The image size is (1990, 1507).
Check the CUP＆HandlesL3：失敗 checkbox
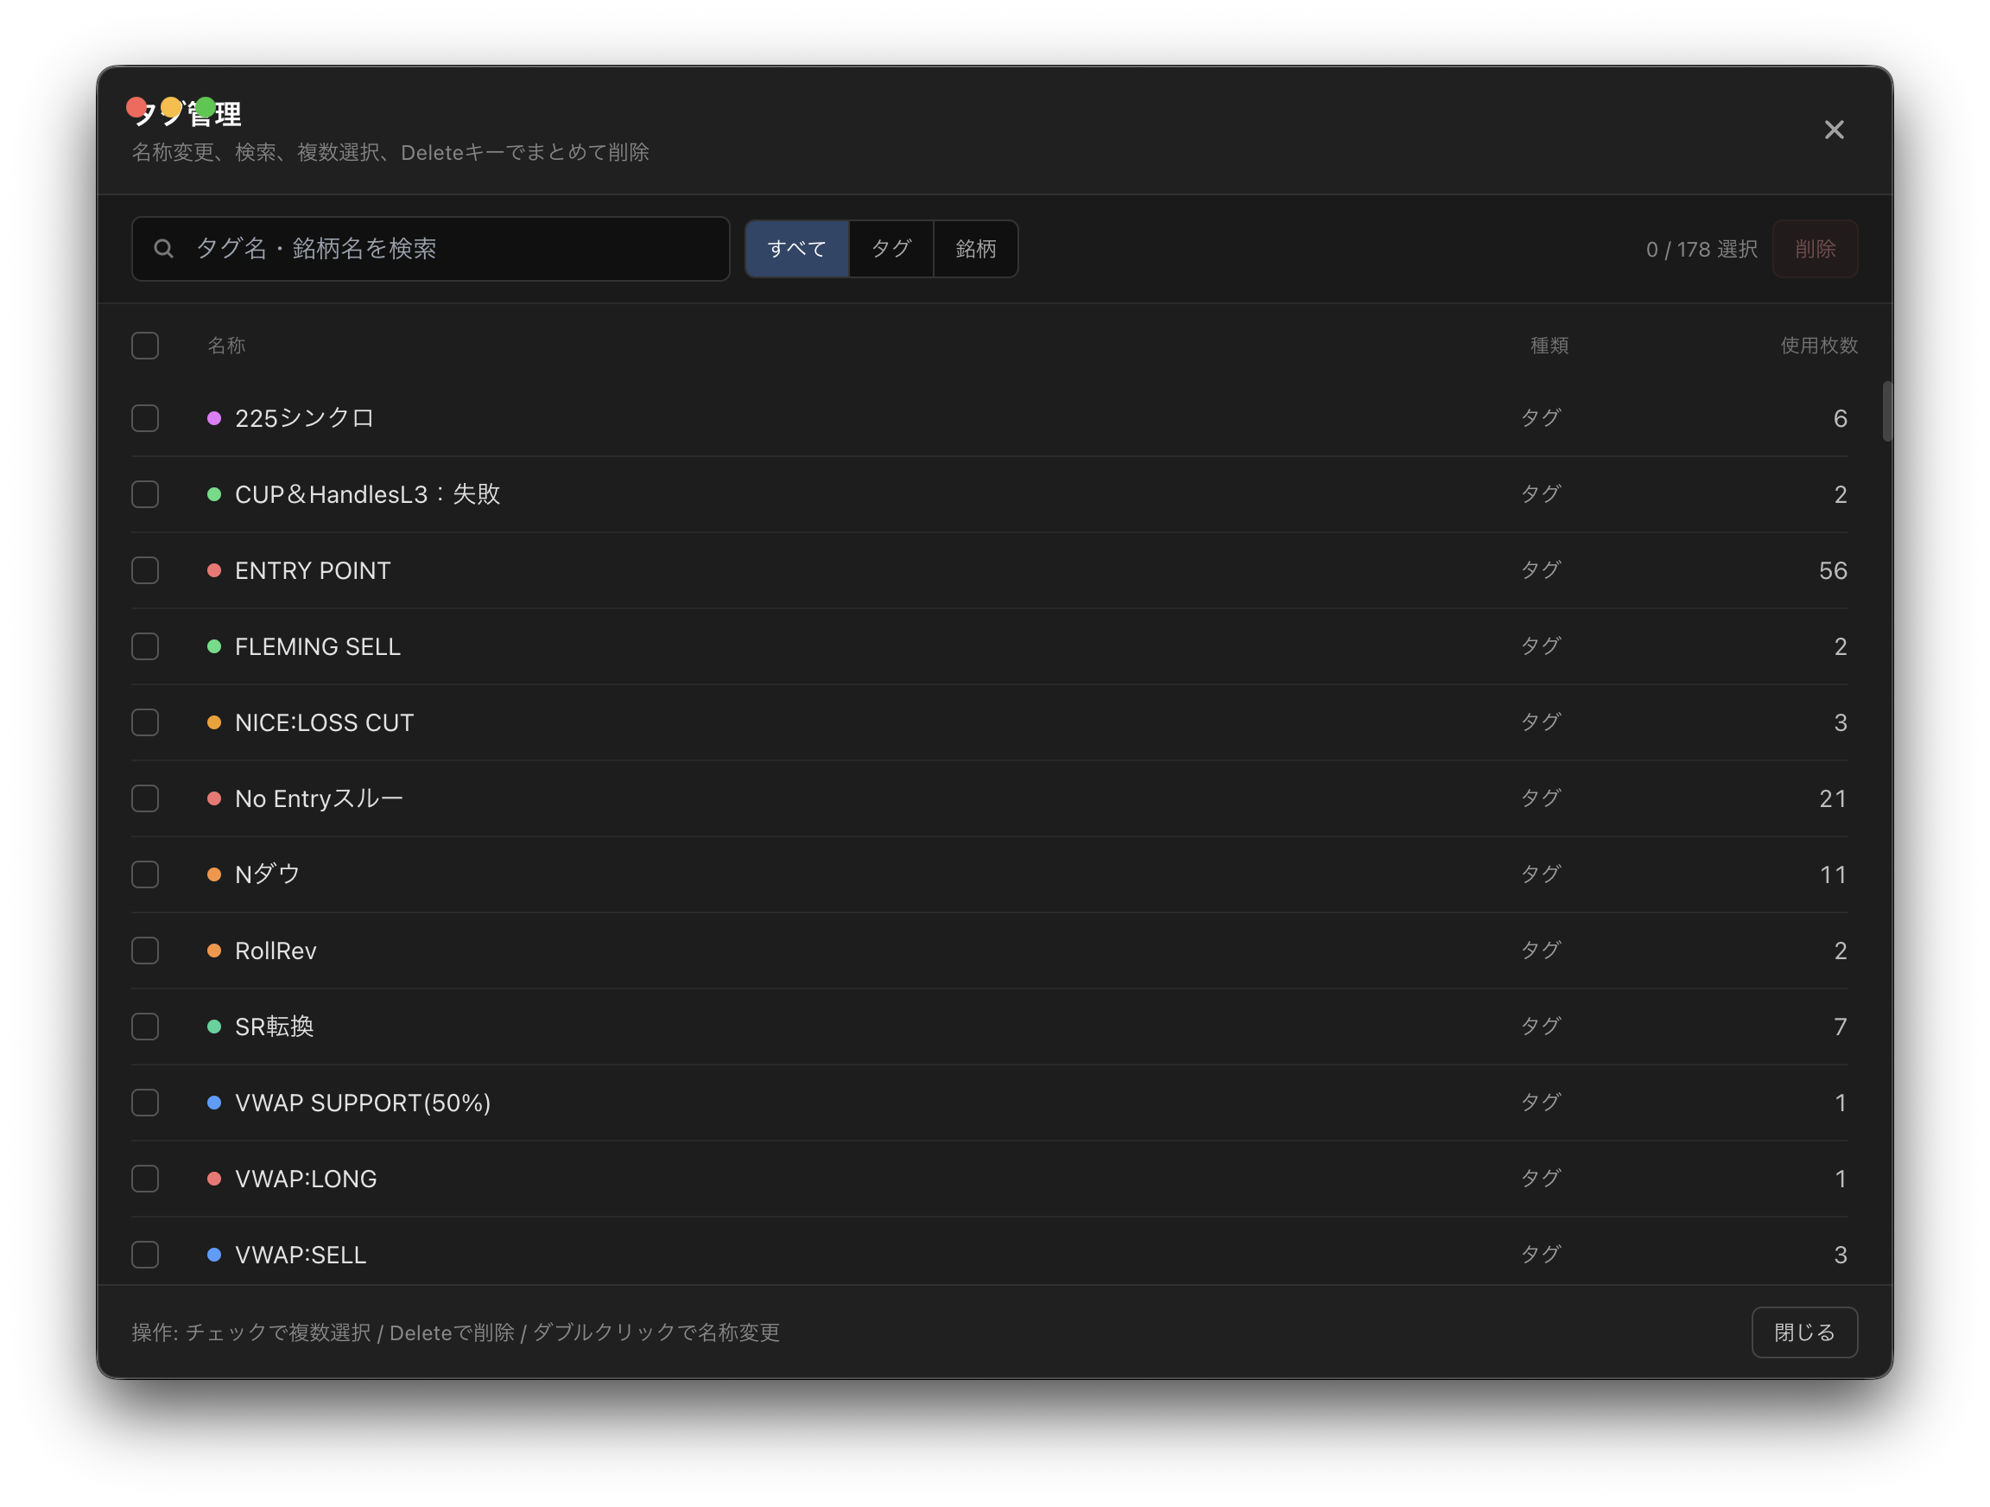pyautogui.click(x=145, y=493)
